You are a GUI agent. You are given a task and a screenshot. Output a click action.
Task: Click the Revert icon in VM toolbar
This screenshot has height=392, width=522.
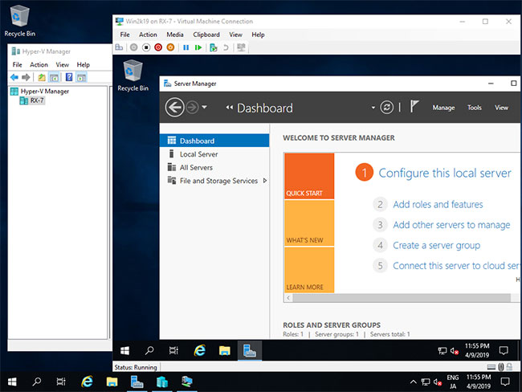point(226,47)
